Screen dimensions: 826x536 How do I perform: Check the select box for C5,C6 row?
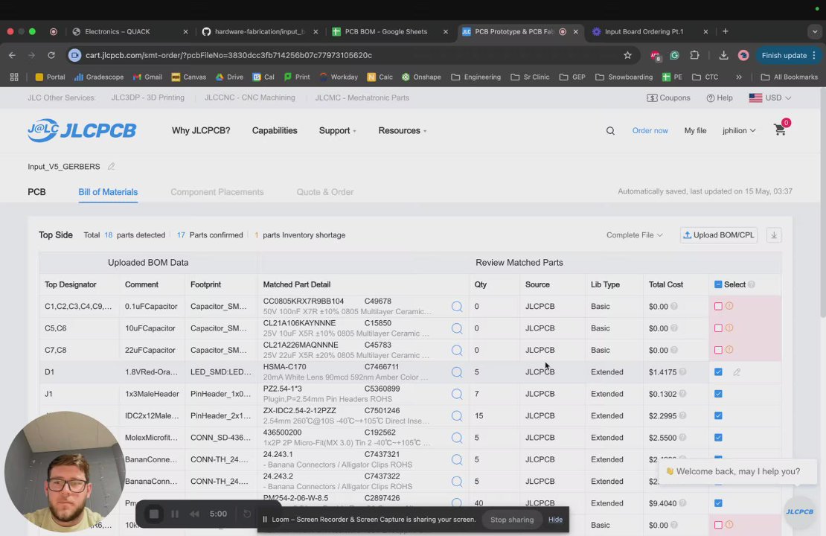point(718,328)
